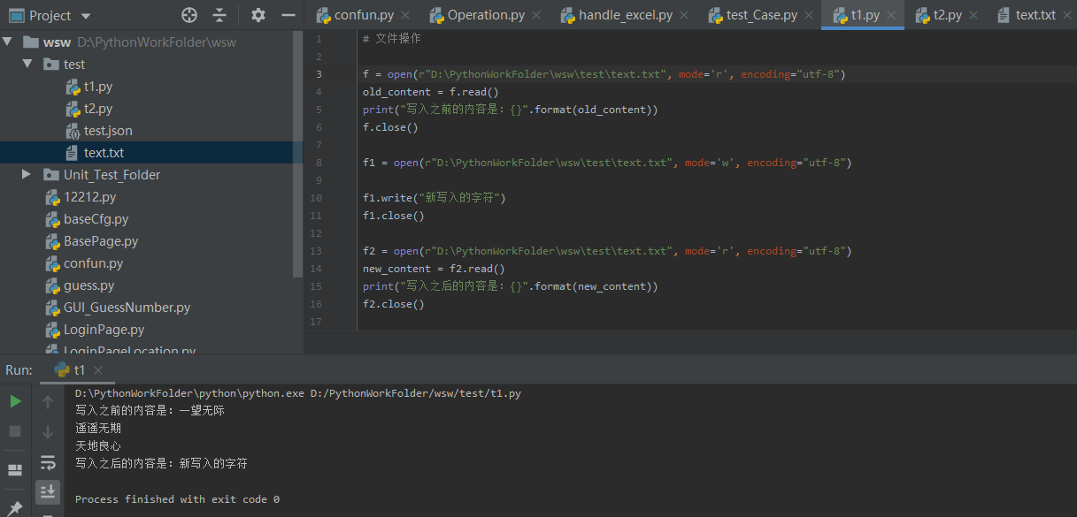
Task: Select test.json in project tree
Action: coord(99,131)
